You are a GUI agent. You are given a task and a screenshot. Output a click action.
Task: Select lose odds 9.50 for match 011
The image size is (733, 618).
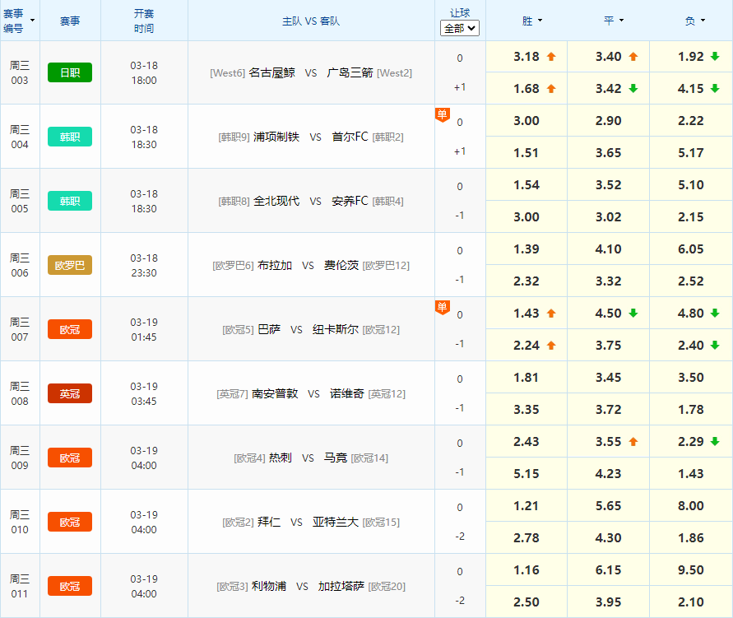tap(691, 569)
